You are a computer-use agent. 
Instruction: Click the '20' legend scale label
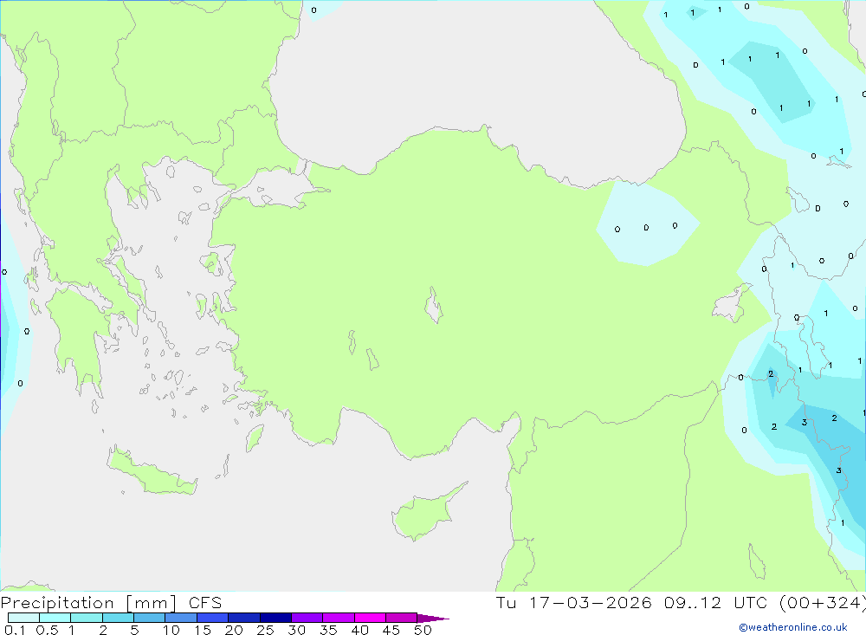point(234,630)
